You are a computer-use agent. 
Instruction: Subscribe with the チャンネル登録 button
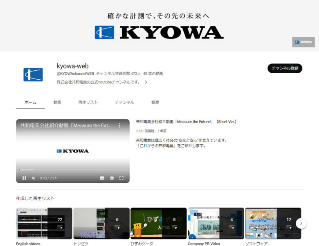[x=285, y=68]
